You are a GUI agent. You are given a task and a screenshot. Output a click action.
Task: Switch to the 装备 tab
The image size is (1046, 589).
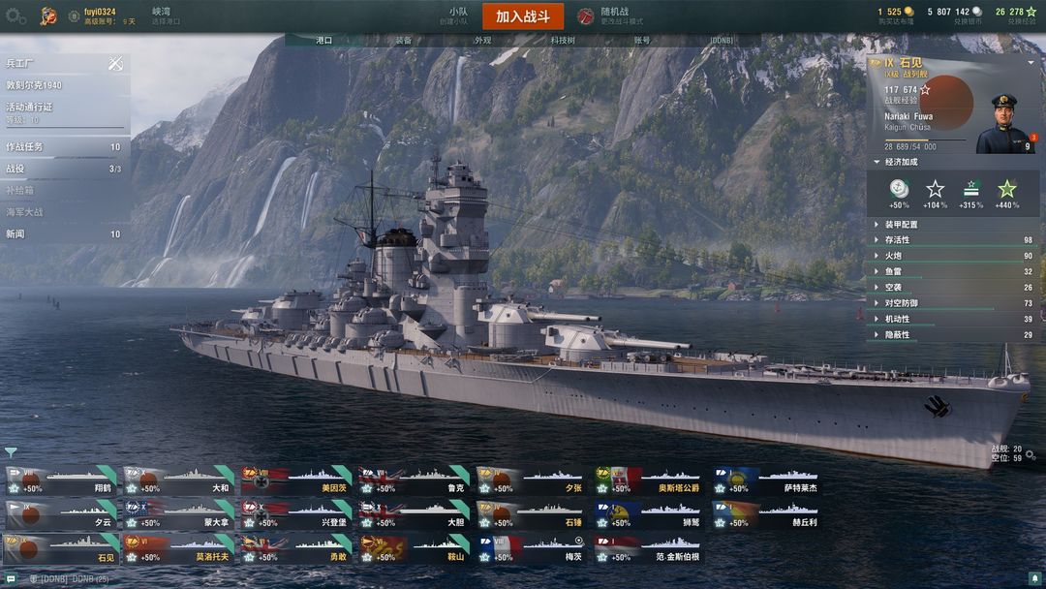[404, 40]
